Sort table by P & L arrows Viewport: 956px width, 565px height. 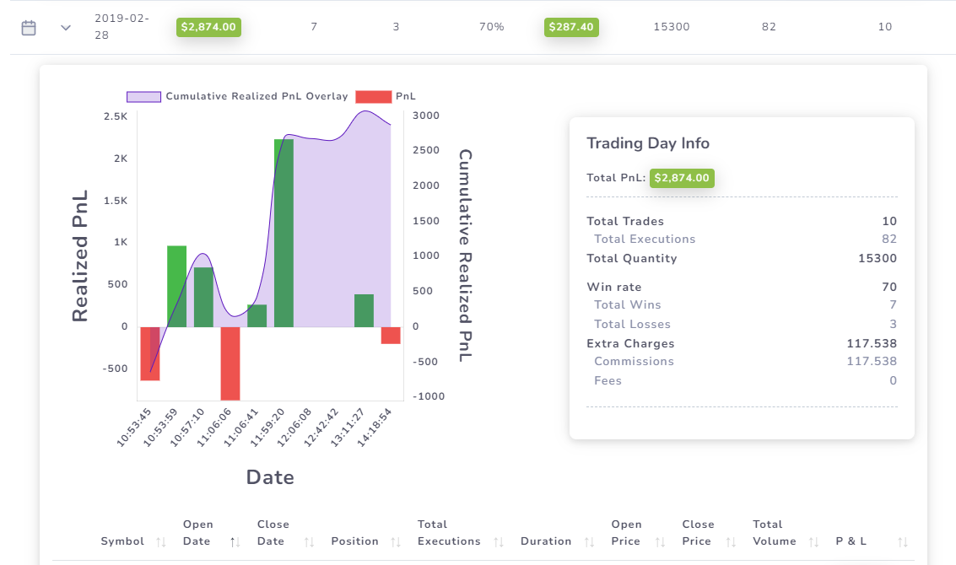pyautogui.click(x=903, y=542)
